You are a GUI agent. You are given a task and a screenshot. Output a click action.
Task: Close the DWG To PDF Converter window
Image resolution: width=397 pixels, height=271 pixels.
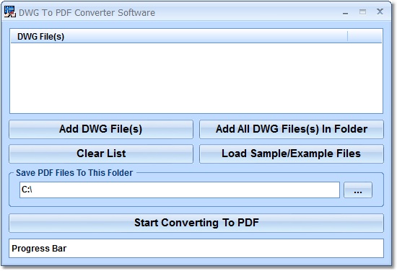(x=380, y=12)
